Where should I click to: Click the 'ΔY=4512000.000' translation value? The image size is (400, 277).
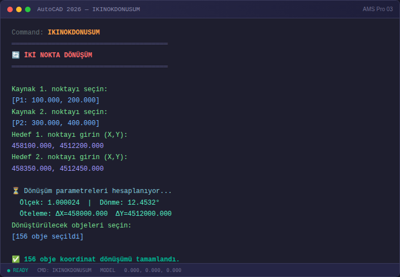144,214
